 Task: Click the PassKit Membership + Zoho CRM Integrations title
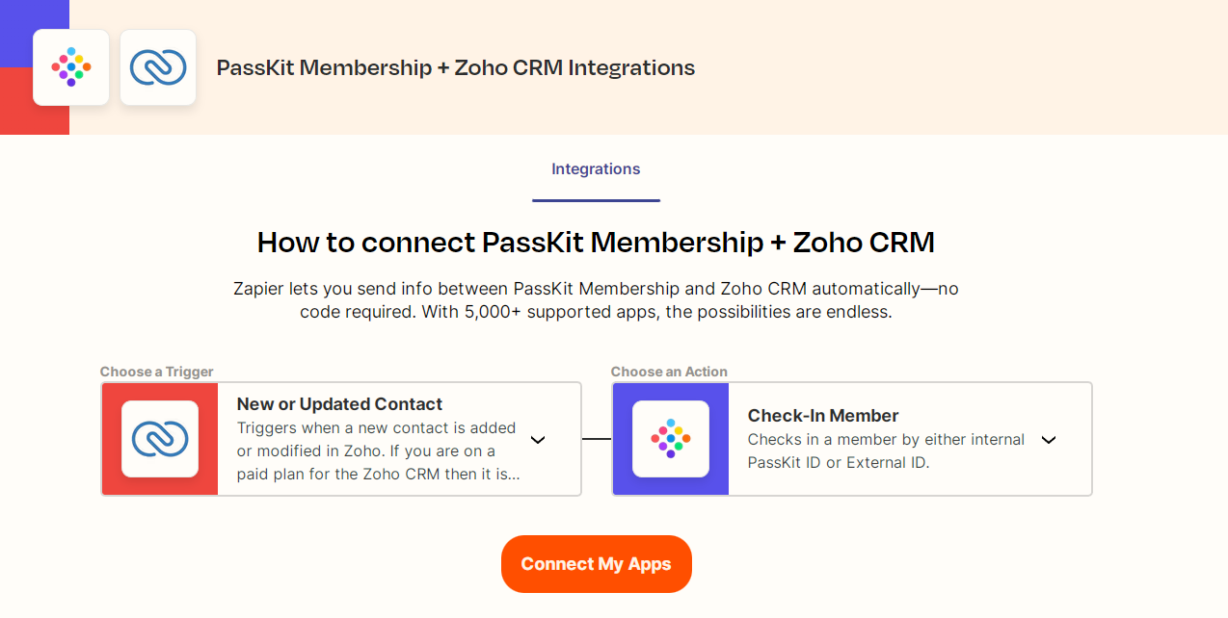coord(455,68)
